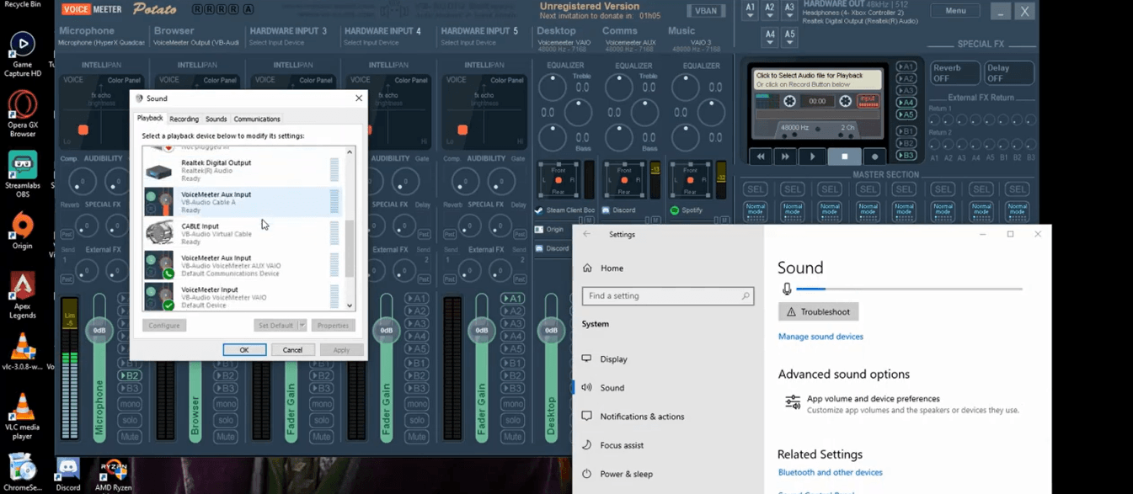The height and width of the screenshot is (494, 1133).
Task: Enable mono on the Browser strip
Action: pyautogui.click(x=226, y=404)
